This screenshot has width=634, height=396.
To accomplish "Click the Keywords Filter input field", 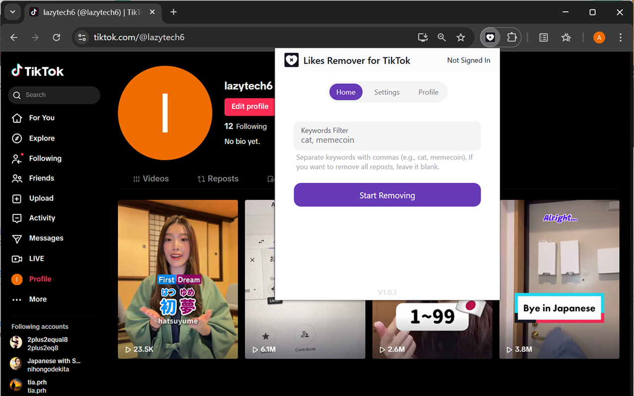I will click(x=387, y=136).
